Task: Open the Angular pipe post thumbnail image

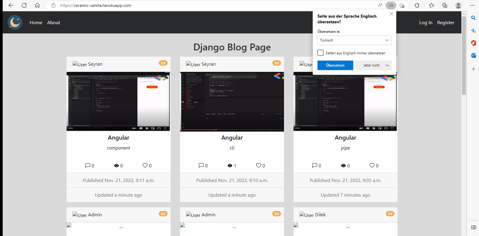Action: coord(345,101)
